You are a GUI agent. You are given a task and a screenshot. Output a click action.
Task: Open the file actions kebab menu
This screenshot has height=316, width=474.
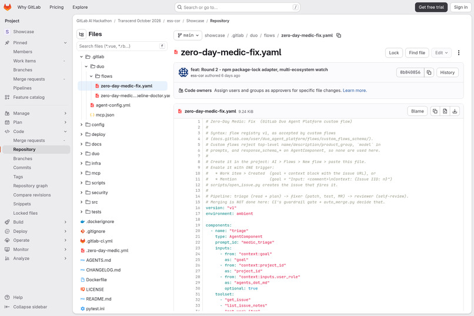(459, 52)
